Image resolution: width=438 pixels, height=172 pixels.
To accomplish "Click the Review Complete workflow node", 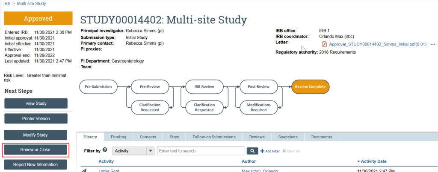I will 310,86.
